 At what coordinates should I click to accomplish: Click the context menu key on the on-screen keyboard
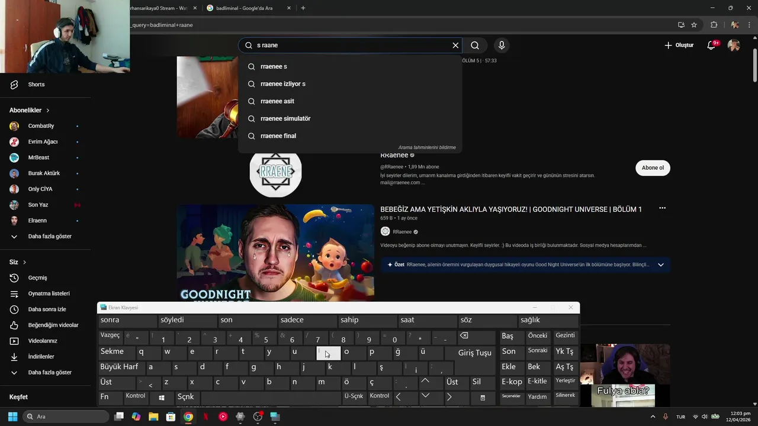coord(483,397)
